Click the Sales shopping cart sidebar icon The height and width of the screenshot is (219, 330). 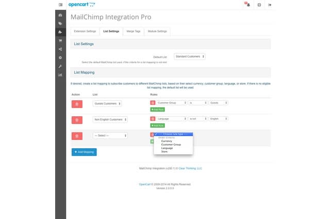tap(60, 41)
